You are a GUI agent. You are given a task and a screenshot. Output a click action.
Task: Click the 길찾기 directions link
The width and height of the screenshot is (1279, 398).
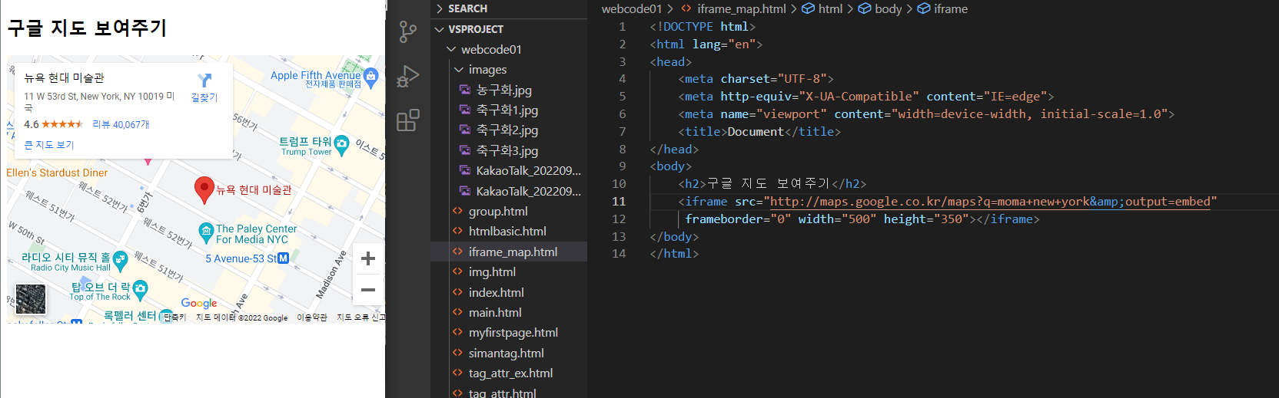(x=204, y=97)
